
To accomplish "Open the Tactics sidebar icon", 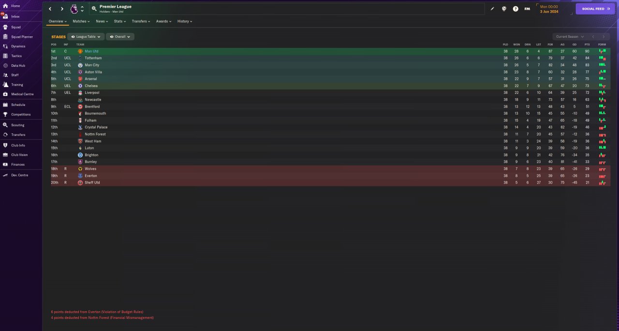I will (x=6, y=56).
